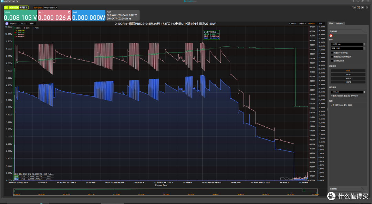Toggle the green VBUS legend marker

tap(15, 28)
